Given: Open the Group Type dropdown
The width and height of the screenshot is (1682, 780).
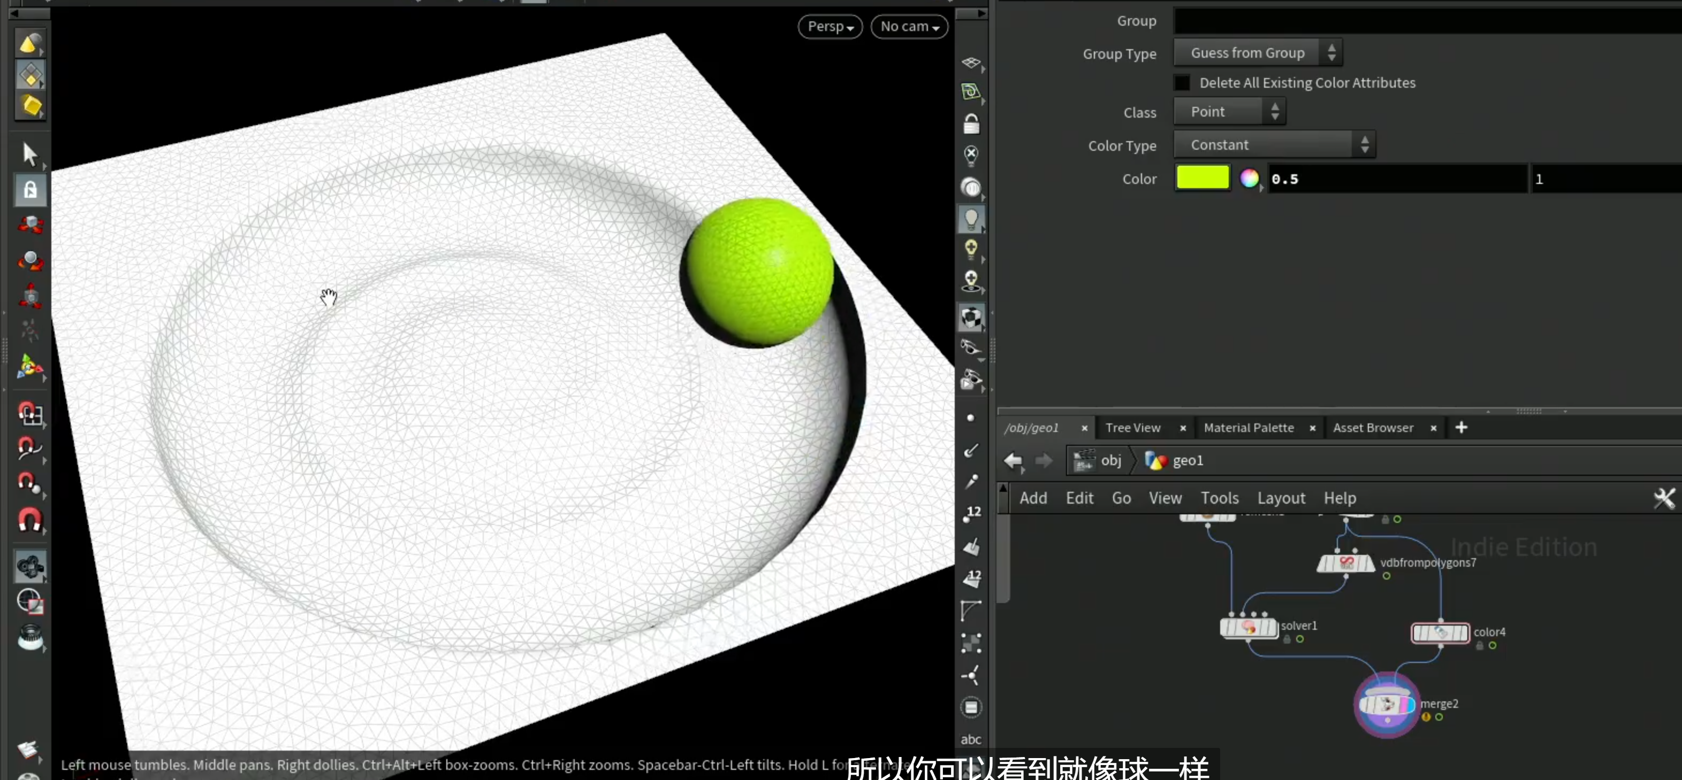Looking at the screenshot, I should click(x=1258, y=53).
